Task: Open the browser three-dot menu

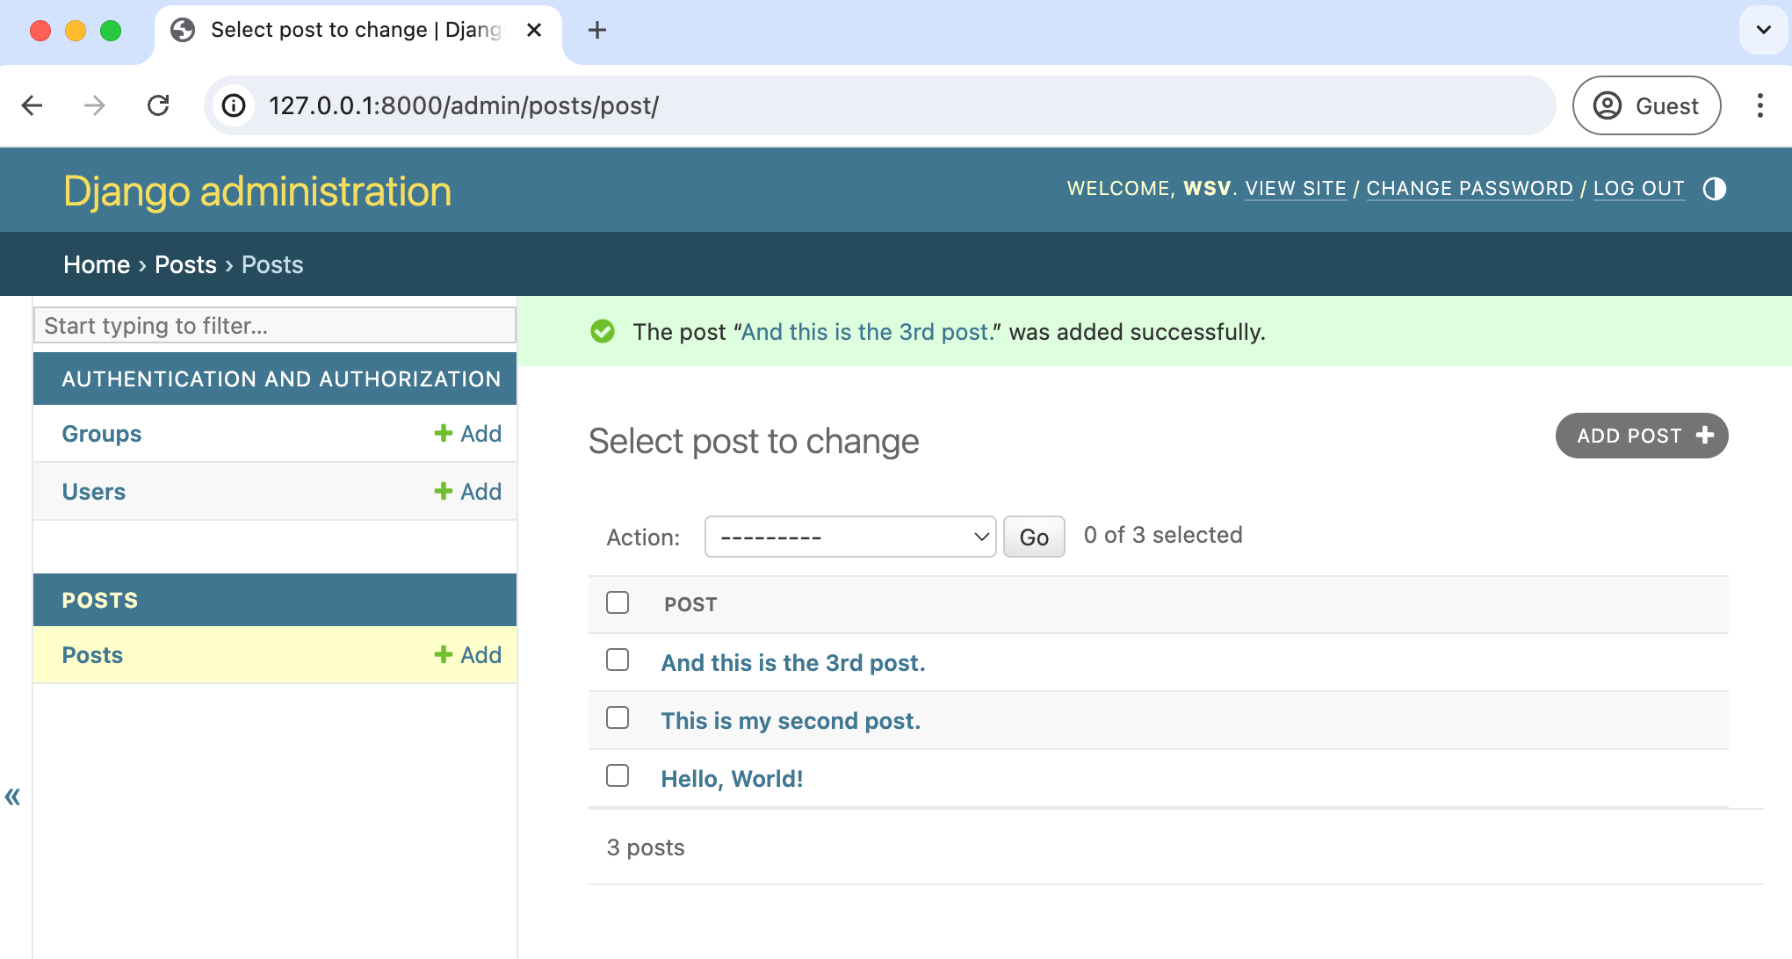Action: (x=1759, y=105)
